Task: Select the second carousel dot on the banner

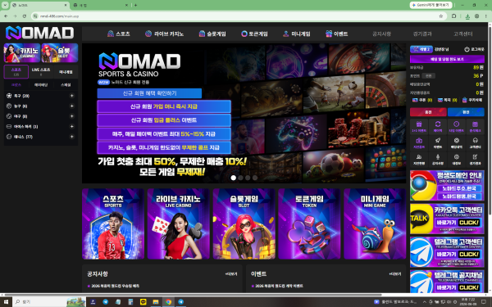Action: (240, 178)
